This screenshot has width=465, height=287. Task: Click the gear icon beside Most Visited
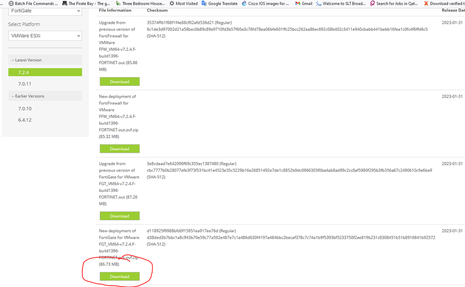pyautogui.click(x=172, y=4)
